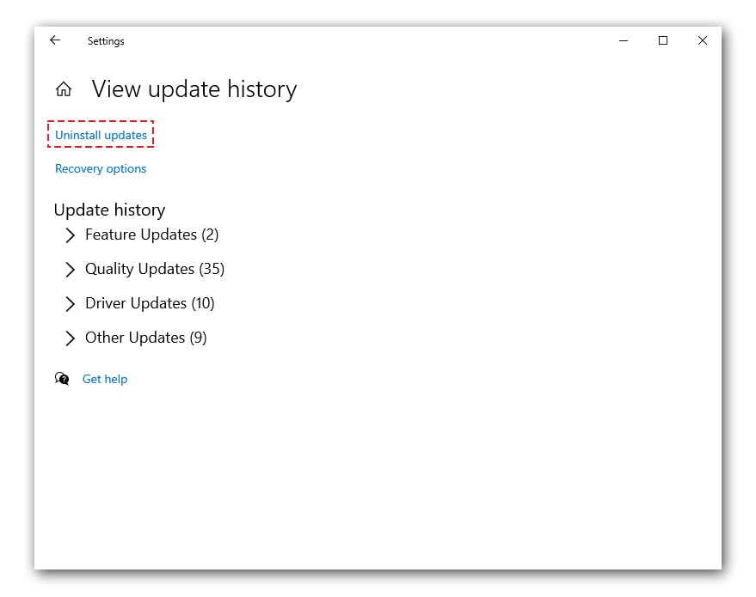
Task: Click the chevron beside Other Updates
Action: (x=70, y=338)
